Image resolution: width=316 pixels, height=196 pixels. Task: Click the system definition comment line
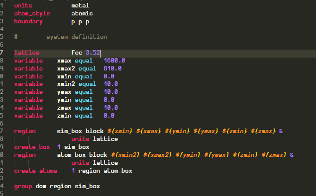point(61,37)
